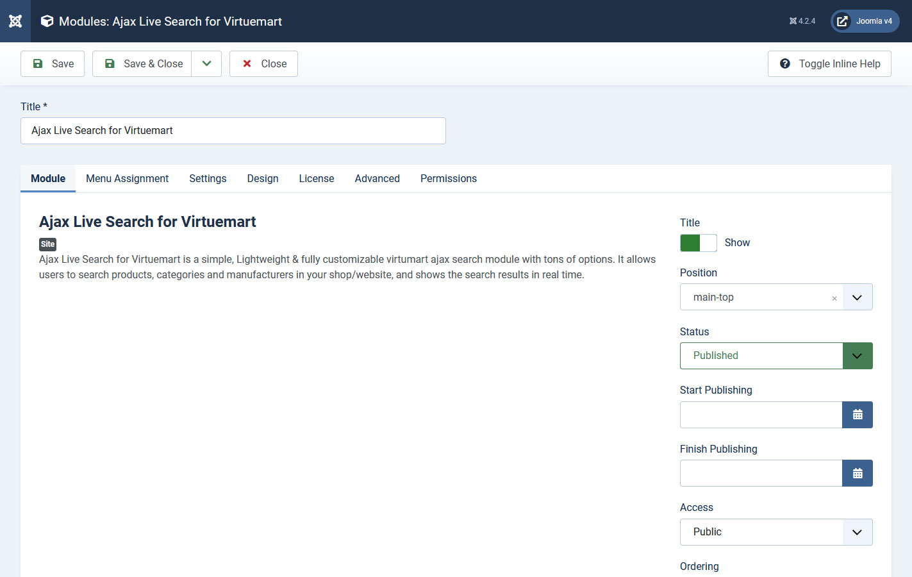
Task: Toggle the Show title switch
Action: pos(699,243)
